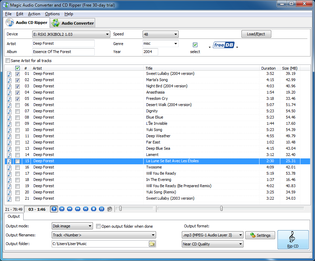Expand arrow to the right of freeDB
315x261 pixels.
coord(237,47)
